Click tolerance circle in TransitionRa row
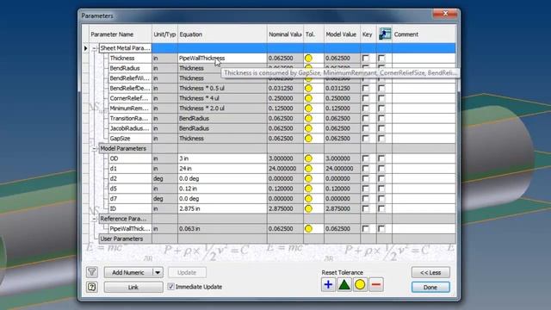Viewport: 551px width, 310px height. [308, 118]
